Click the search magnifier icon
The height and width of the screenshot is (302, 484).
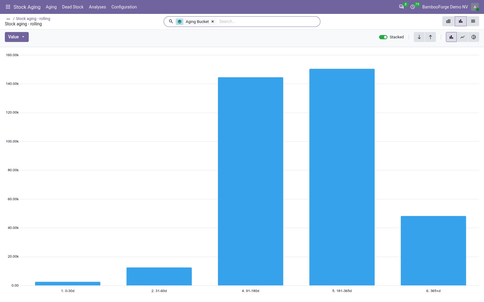coord(171,21)
